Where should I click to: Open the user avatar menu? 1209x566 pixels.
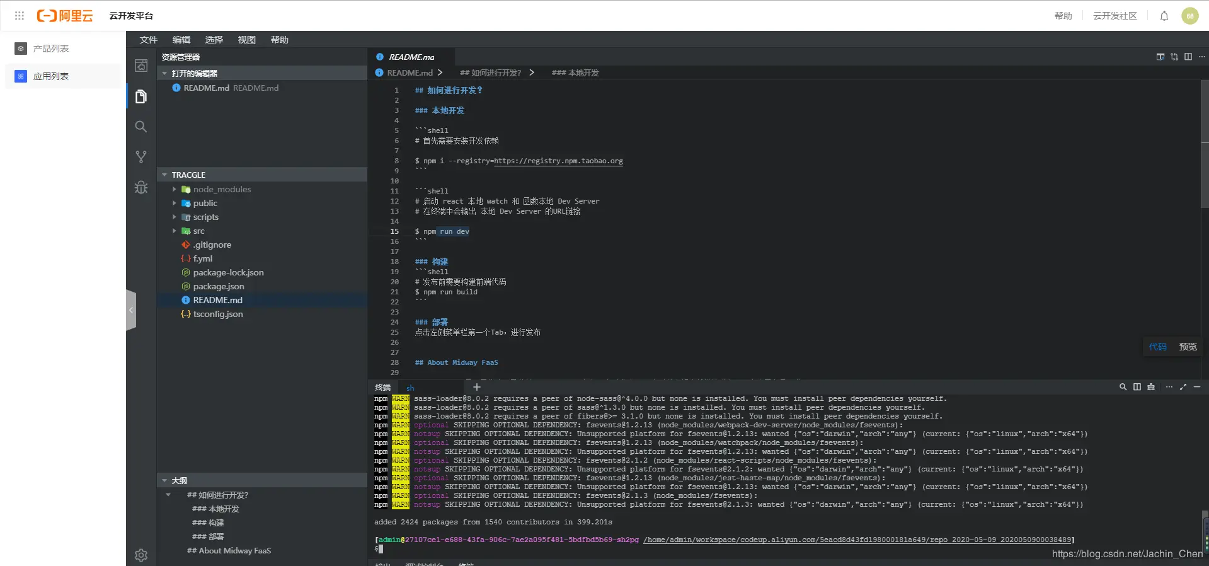coord(1190,16)
